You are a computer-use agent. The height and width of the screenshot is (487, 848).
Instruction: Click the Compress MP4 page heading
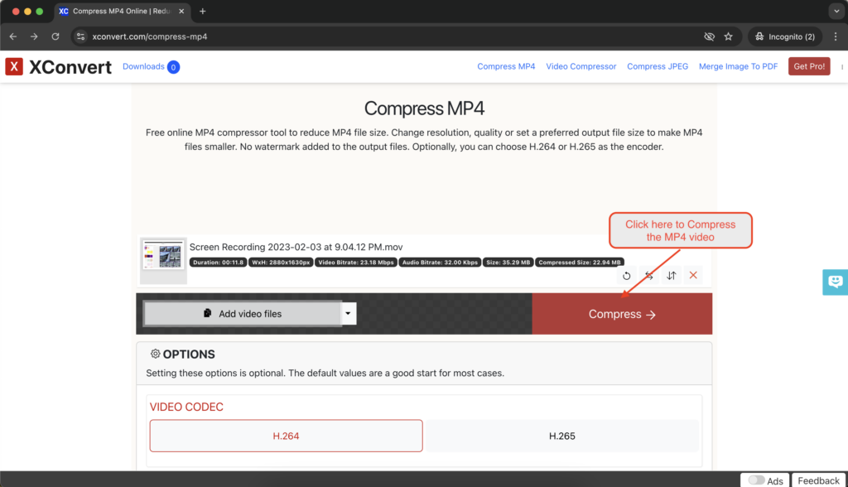[x=424, y=108]
